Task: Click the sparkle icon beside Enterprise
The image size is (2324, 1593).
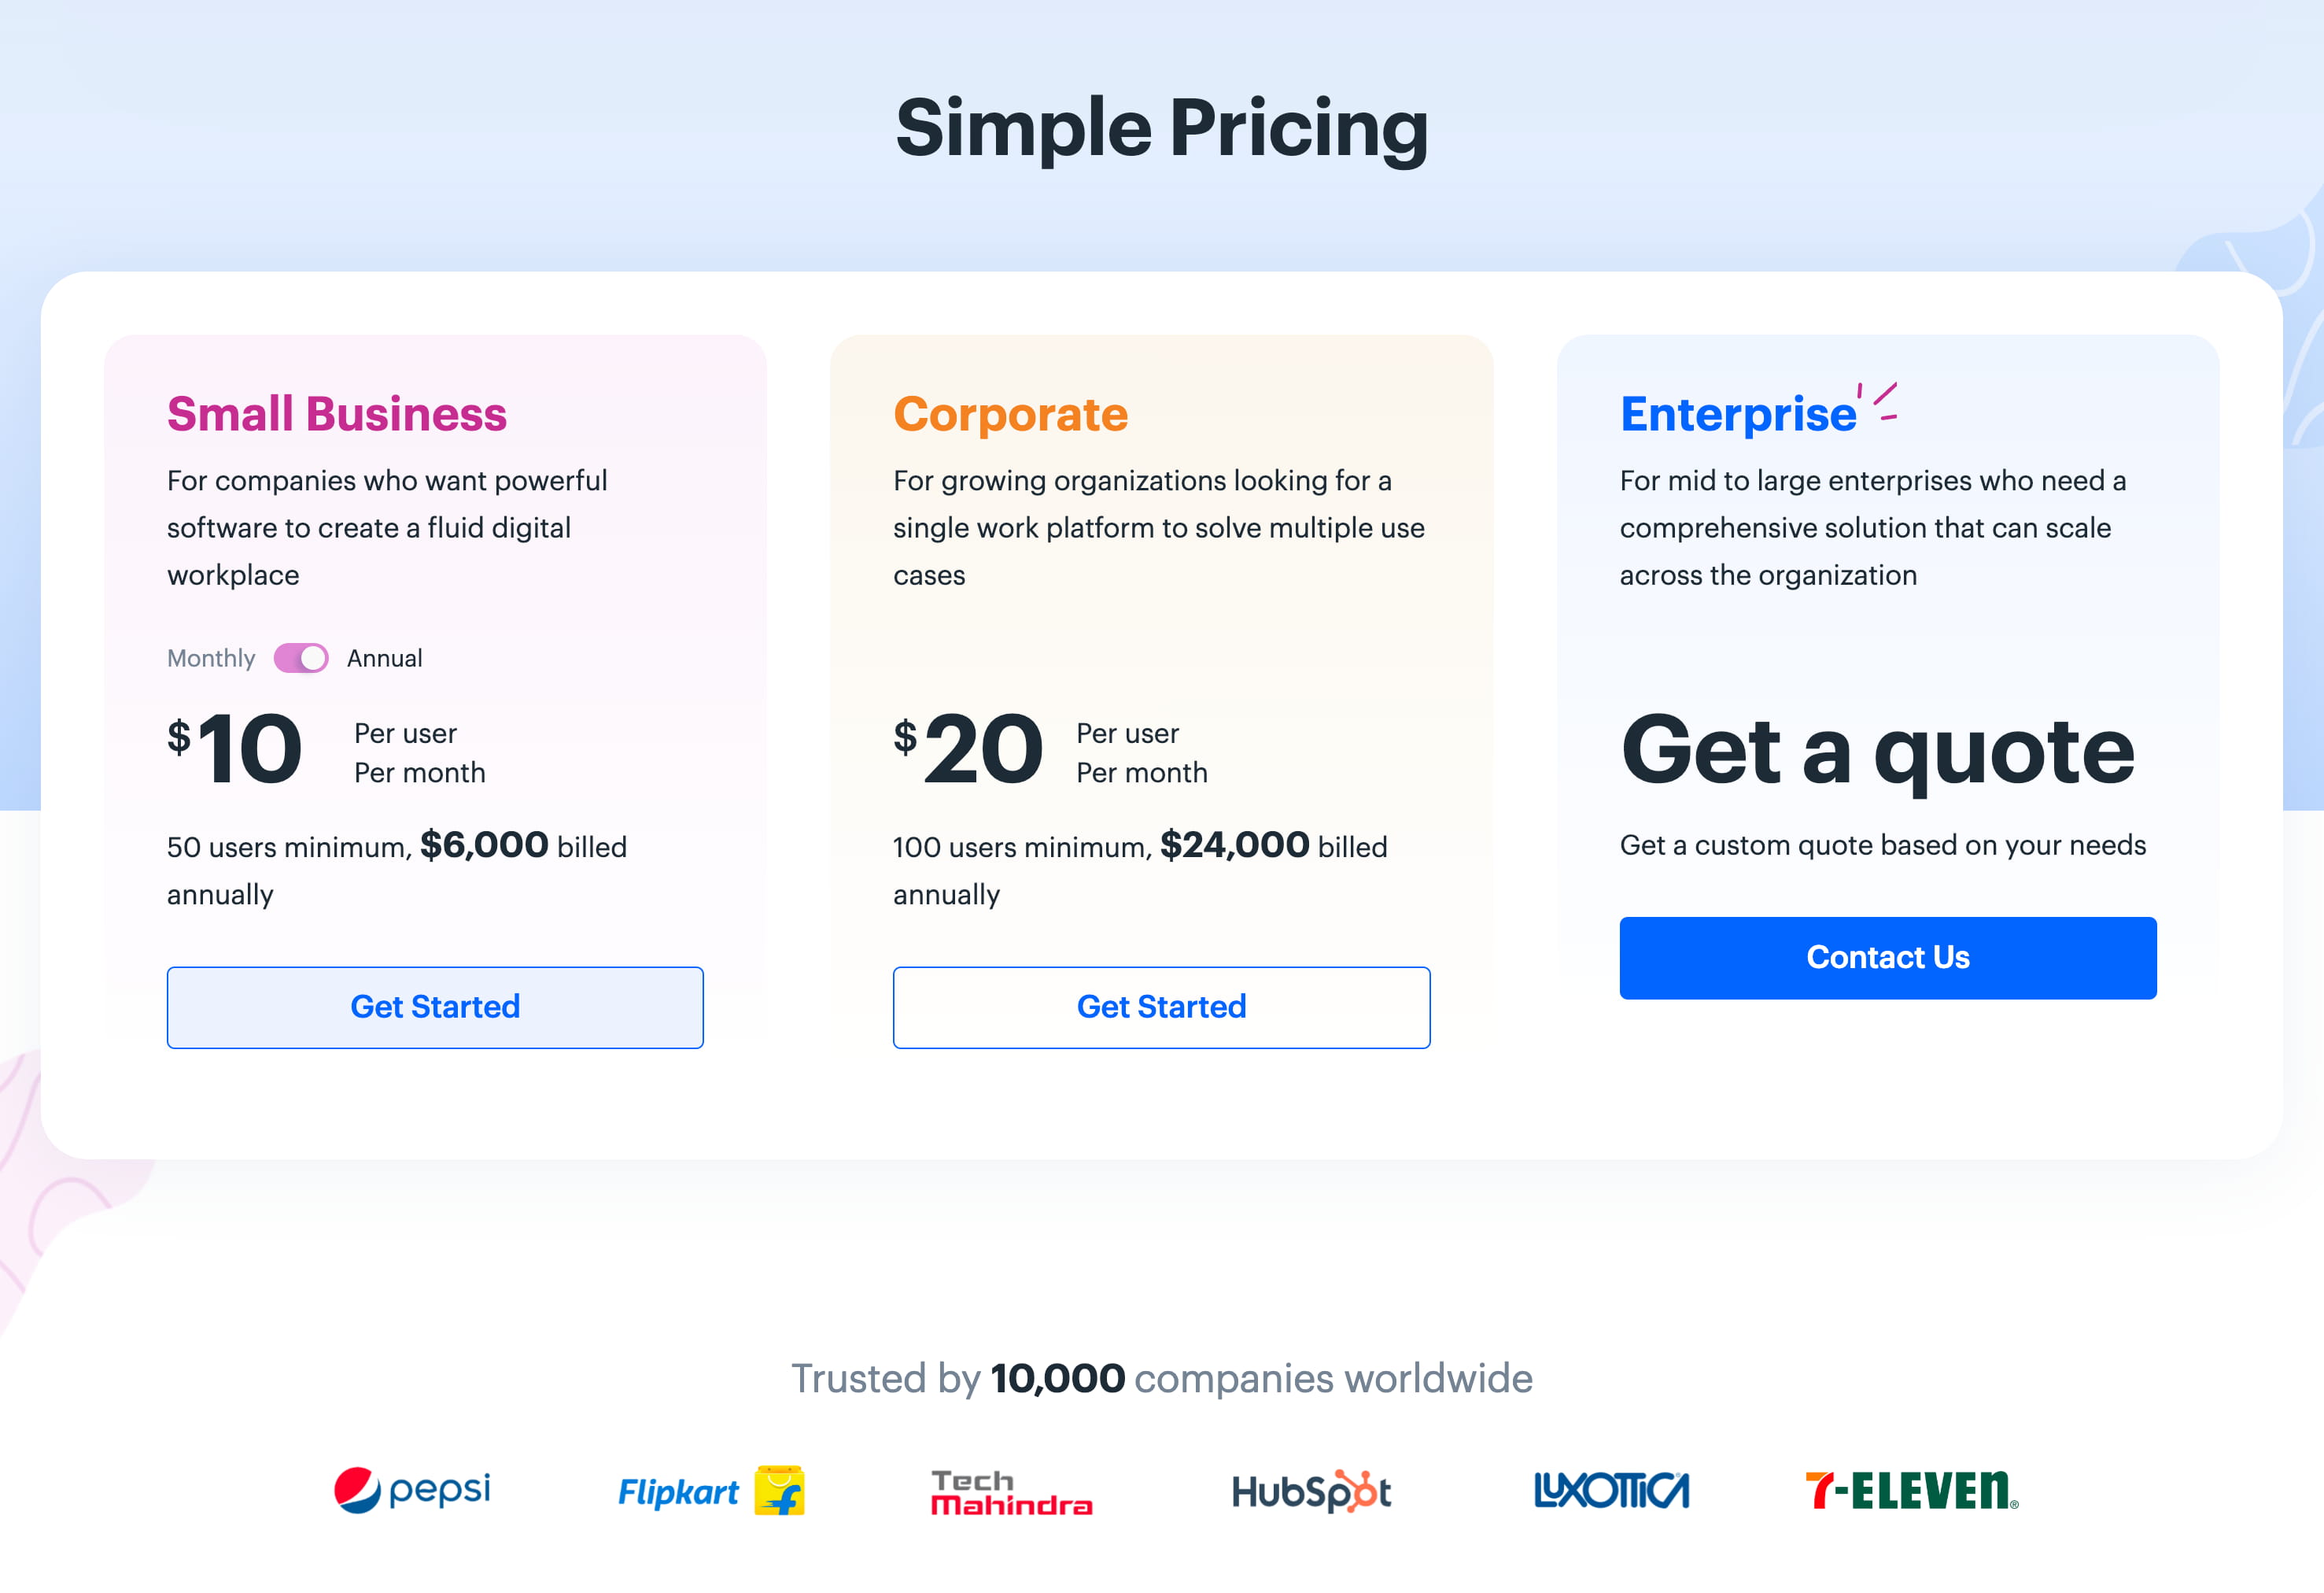Action: [1879, 401]
